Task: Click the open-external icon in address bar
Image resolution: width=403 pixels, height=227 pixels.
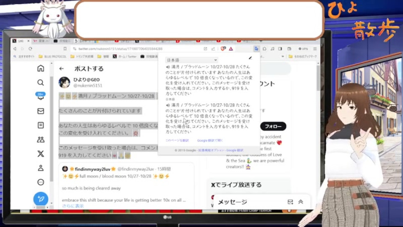Action: tap(205, 49)
